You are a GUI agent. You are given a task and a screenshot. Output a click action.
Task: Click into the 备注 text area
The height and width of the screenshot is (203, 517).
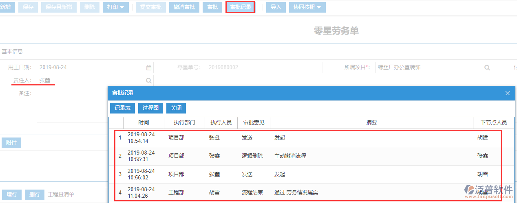coord(72,105)
